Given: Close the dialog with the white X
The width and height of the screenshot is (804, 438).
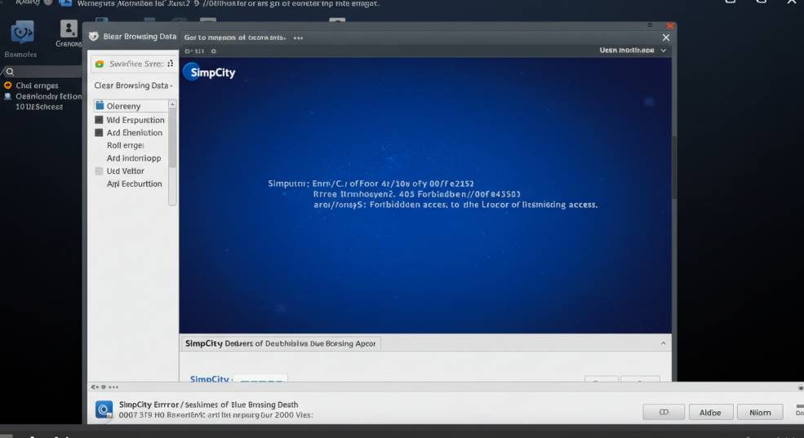Looking at the screenshot, I should pos(665,38).
